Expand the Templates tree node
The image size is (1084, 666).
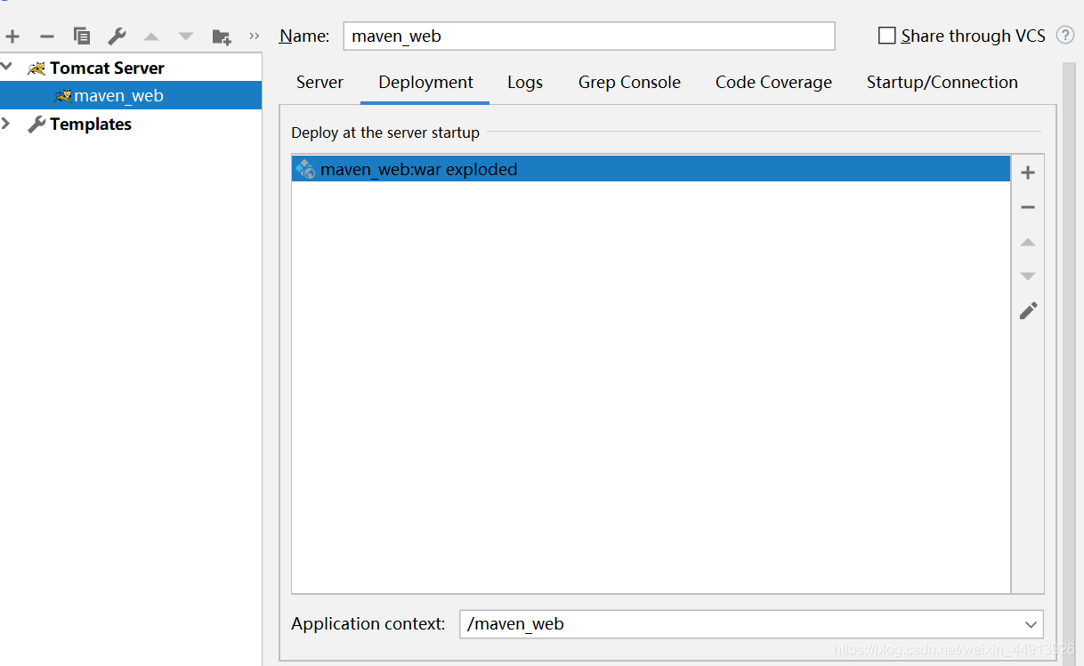click(x=7, y=124)
